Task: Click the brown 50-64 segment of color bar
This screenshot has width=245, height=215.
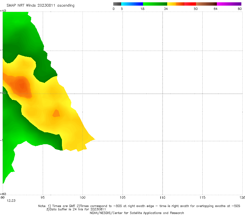Action: click(206, 4)
